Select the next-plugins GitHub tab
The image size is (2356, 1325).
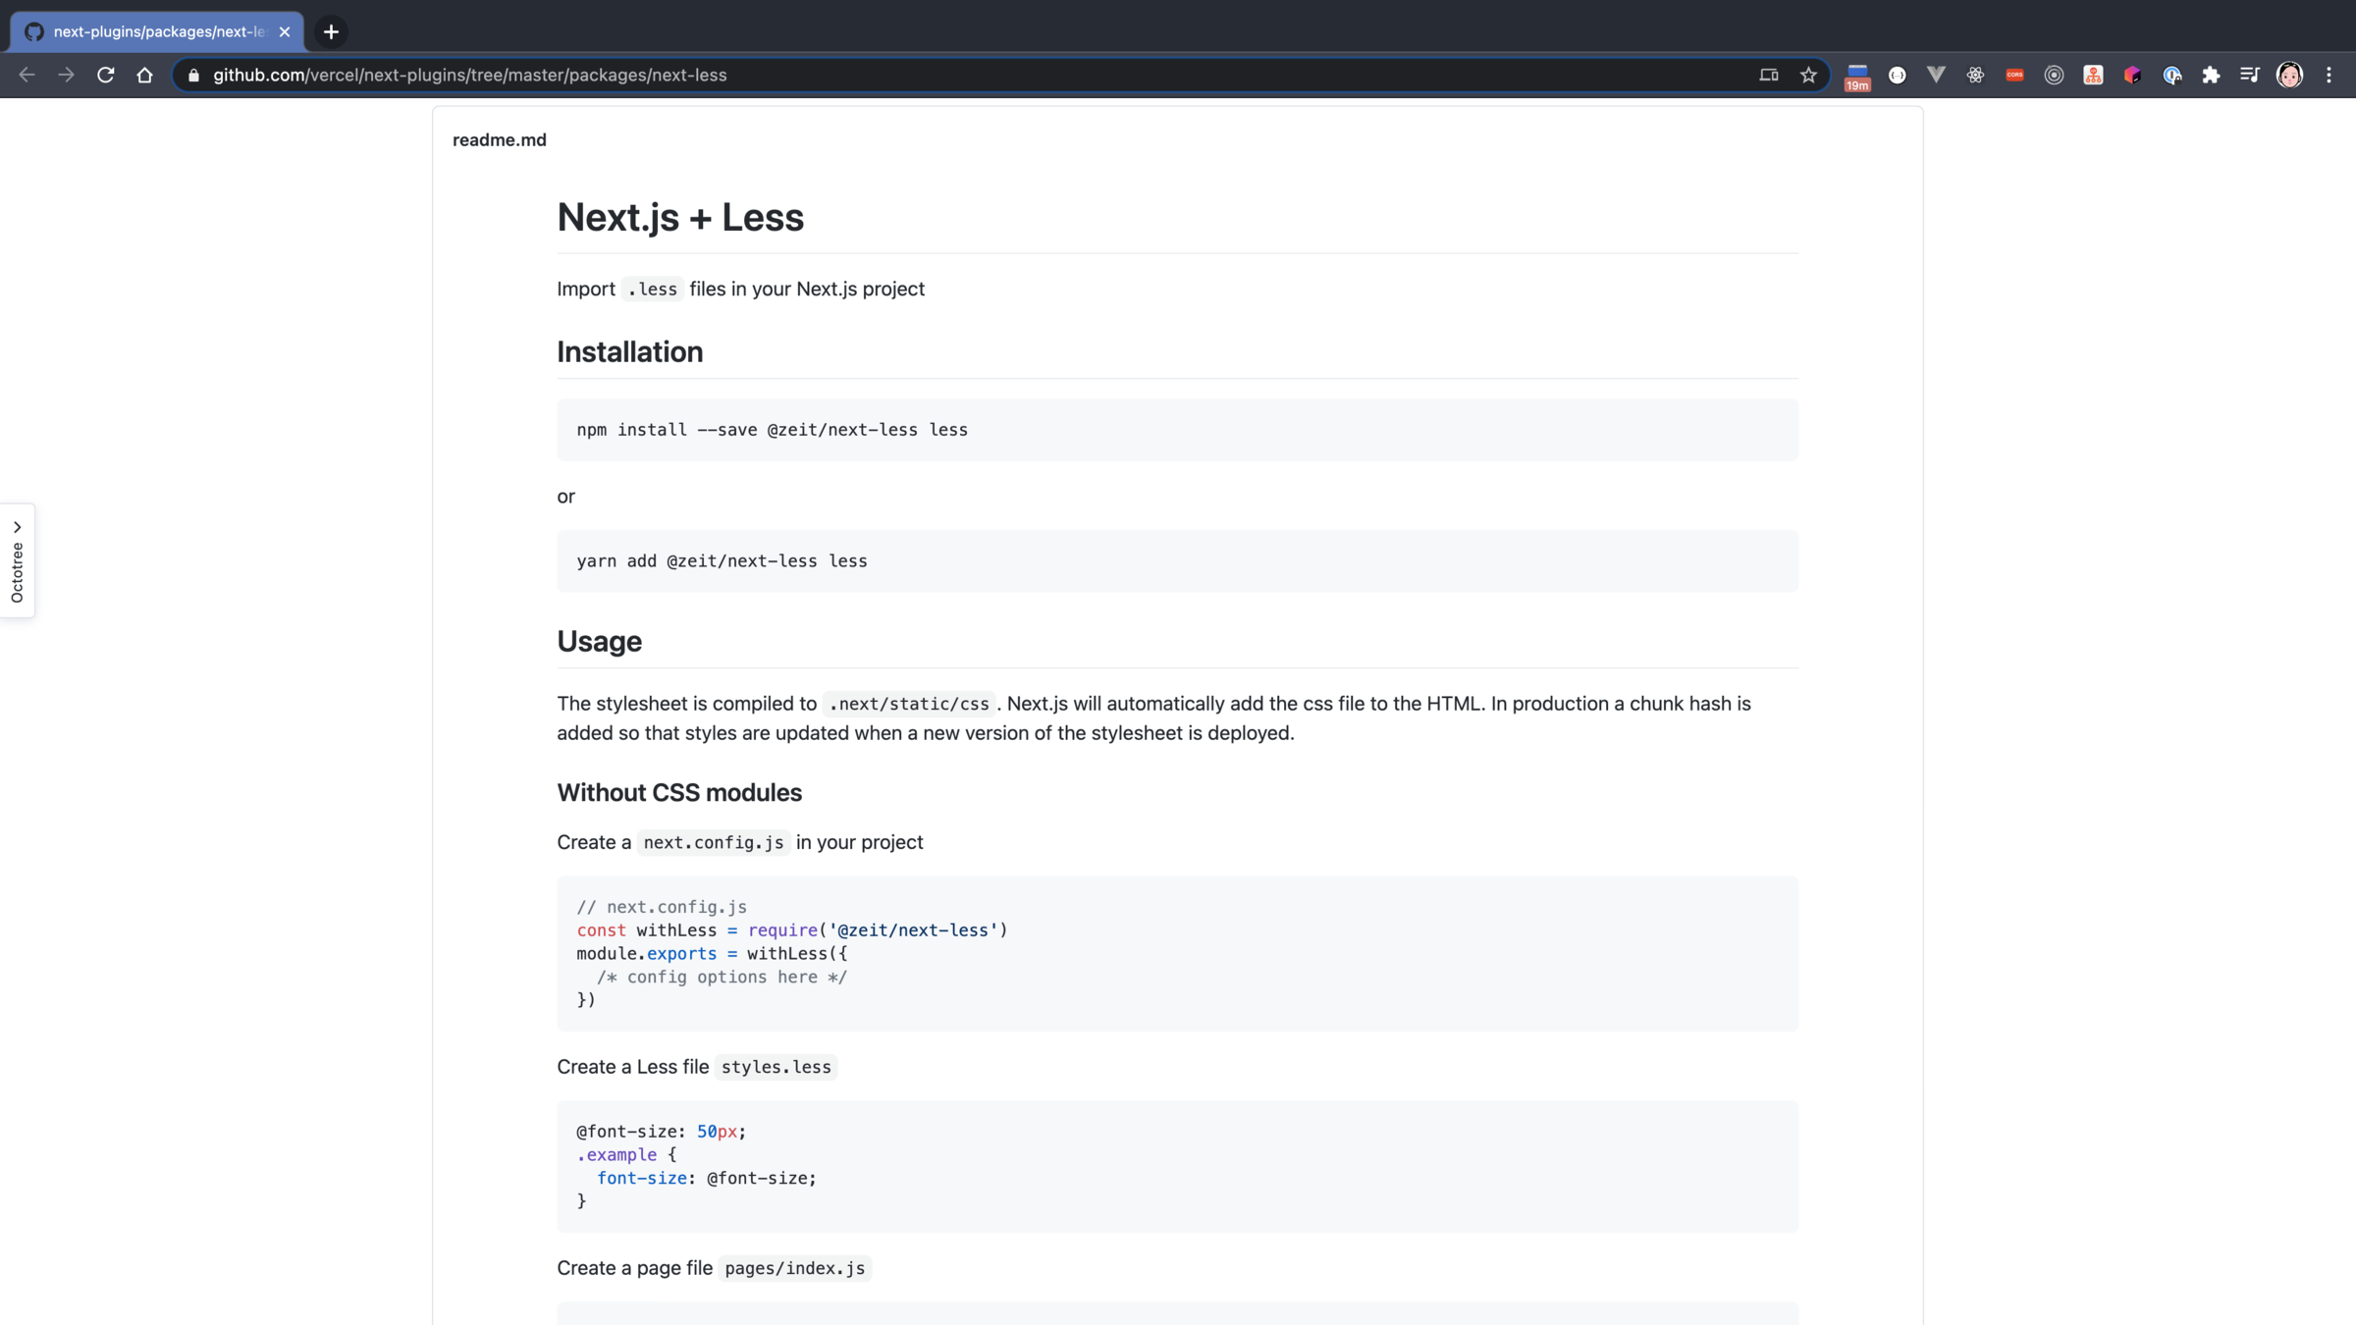coord(157,31)
